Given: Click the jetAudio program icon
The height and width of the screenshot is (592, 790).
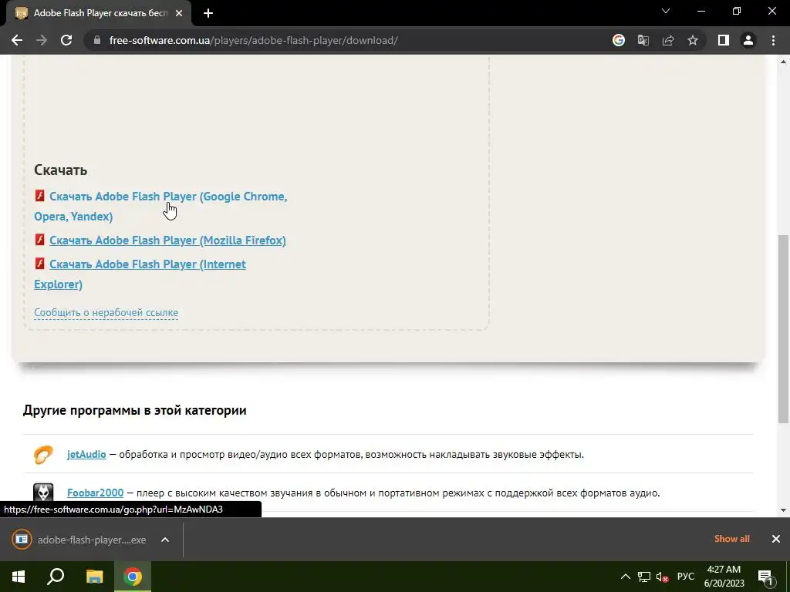Looking at the screenshot, I should coord(43,454).
